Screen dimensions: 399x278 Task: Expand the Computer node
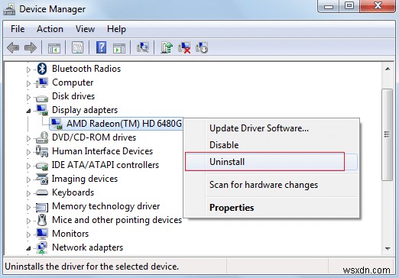tap(28, 83)
